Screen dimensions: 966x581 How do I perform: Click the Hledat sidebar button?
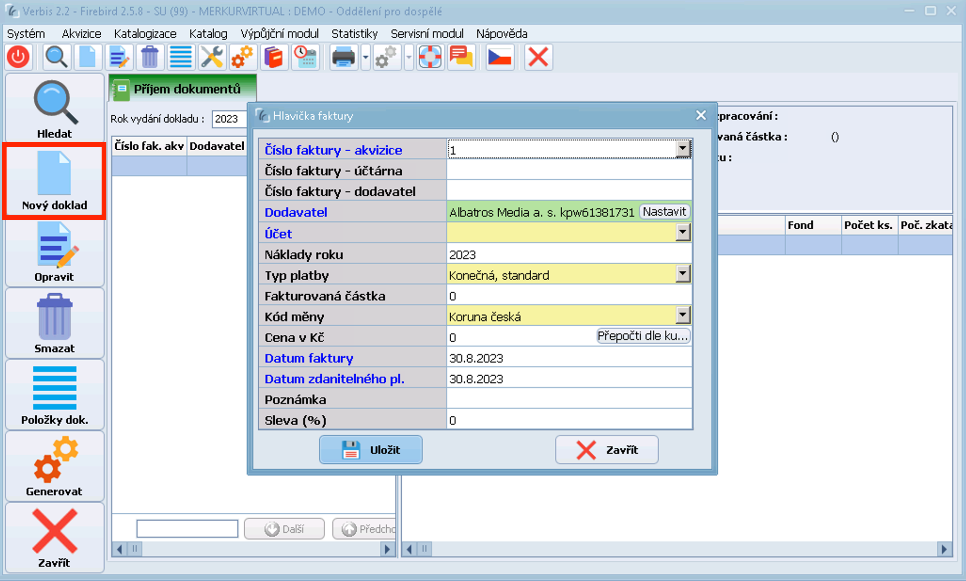pyautogui.click(x=55, y=109)
